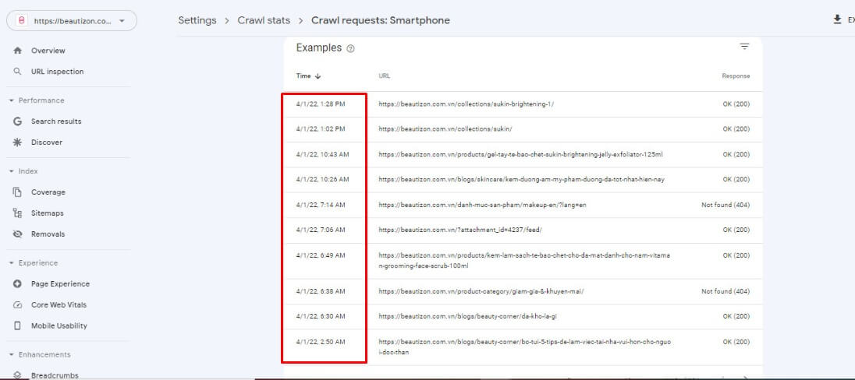Select the makeup-en ?lang=en URL row
Screen dimensions: 855x380
(483, 205)
